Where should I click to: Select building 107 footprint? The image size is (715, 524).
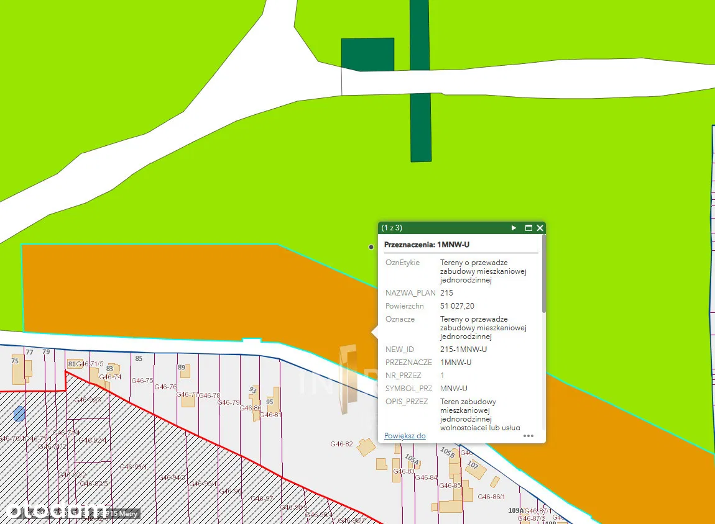coord(476,470)
